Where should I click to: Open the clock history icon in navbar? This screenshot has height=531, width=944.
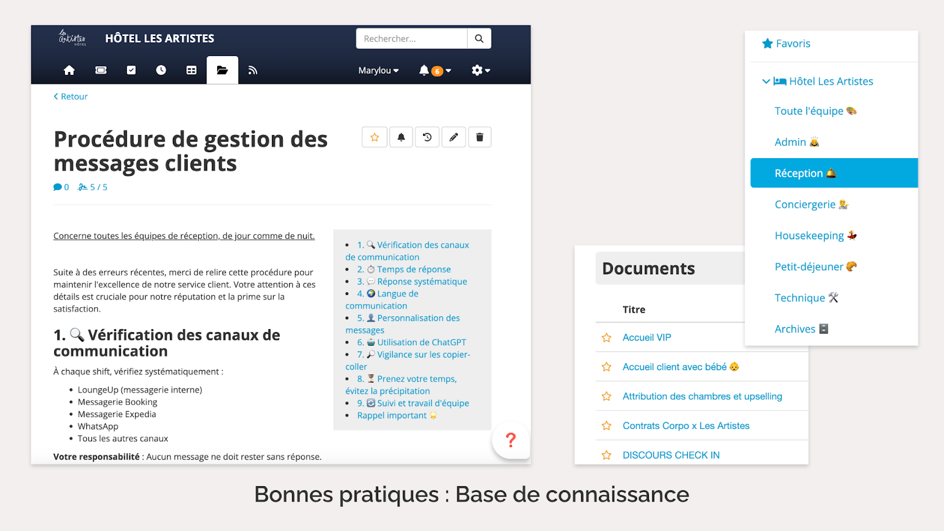tap(161, 70)
